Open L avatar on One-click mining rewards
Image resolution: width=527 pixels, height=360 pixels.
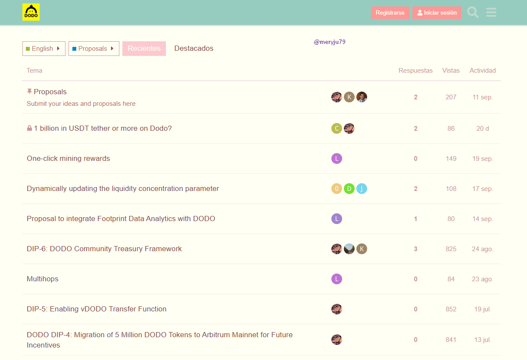(x=337, y=158)
